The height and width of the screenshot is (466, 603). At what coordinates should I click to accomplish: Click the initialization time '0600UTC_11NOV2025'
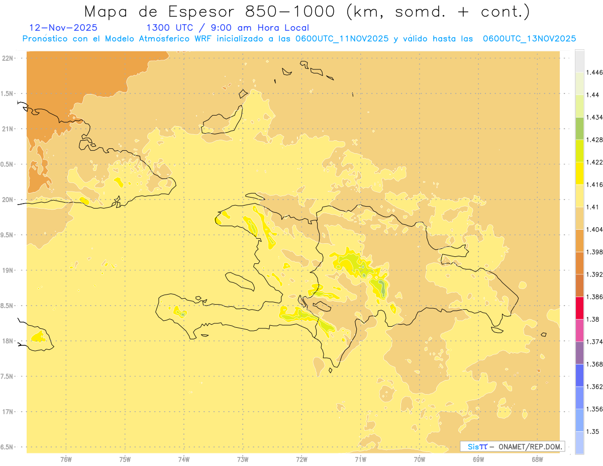343,39
